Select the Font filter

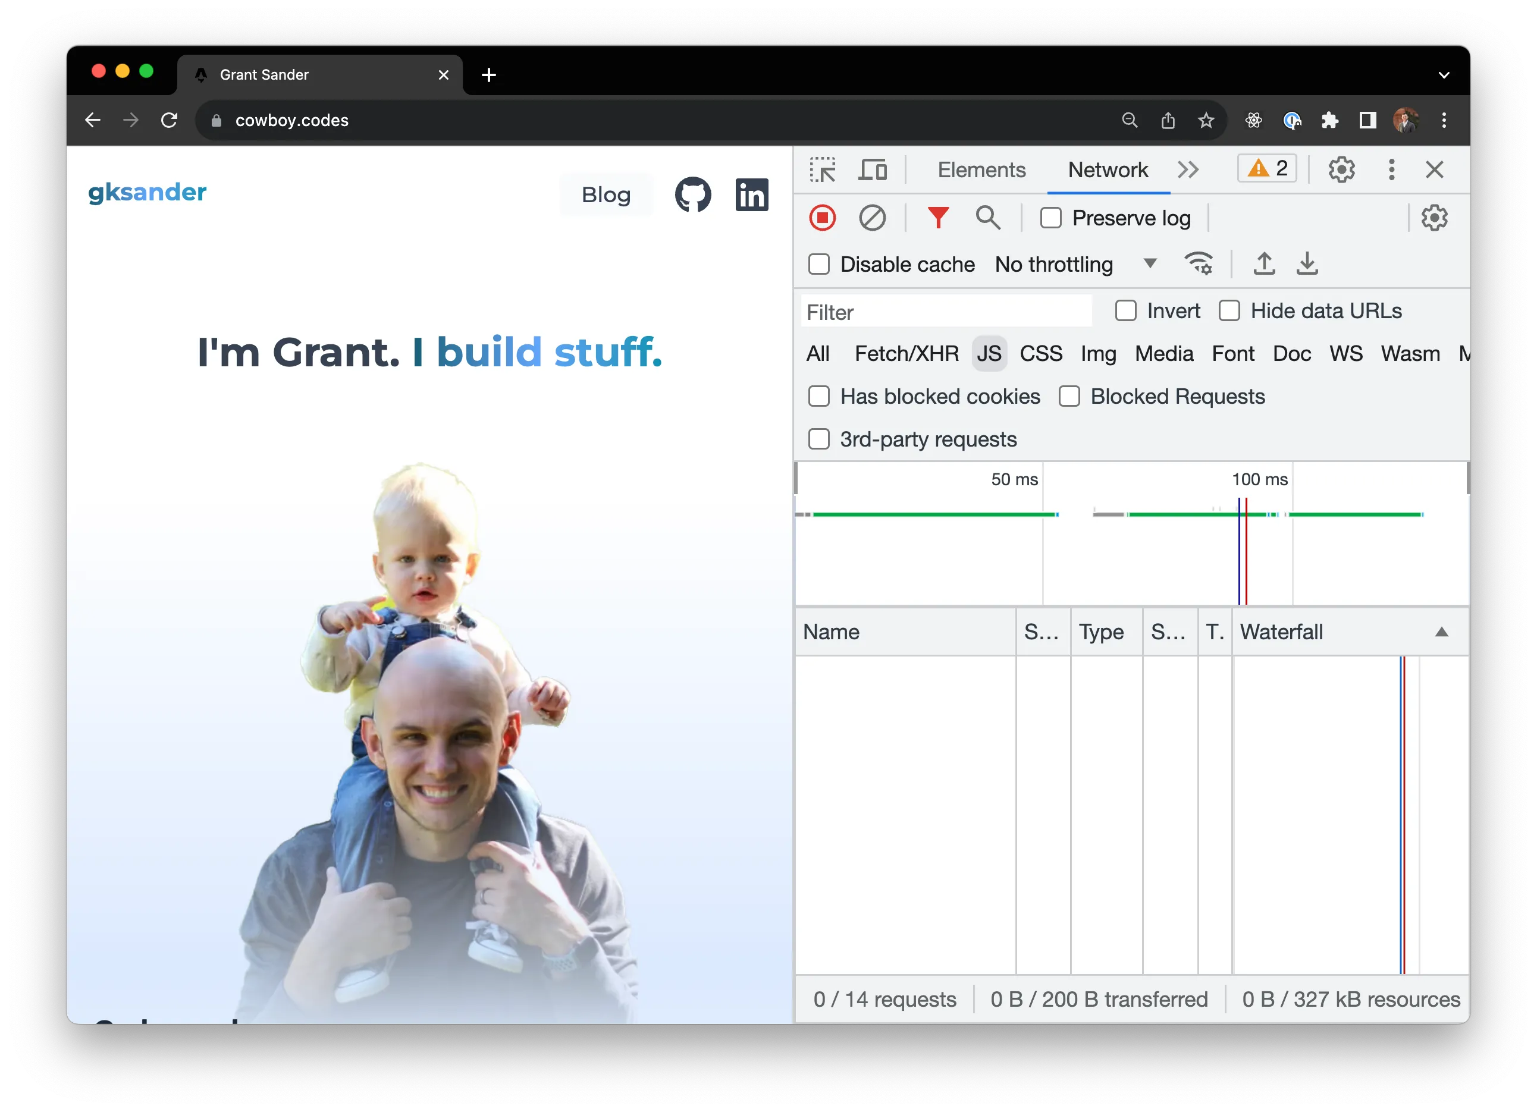tap(1232, 354)
